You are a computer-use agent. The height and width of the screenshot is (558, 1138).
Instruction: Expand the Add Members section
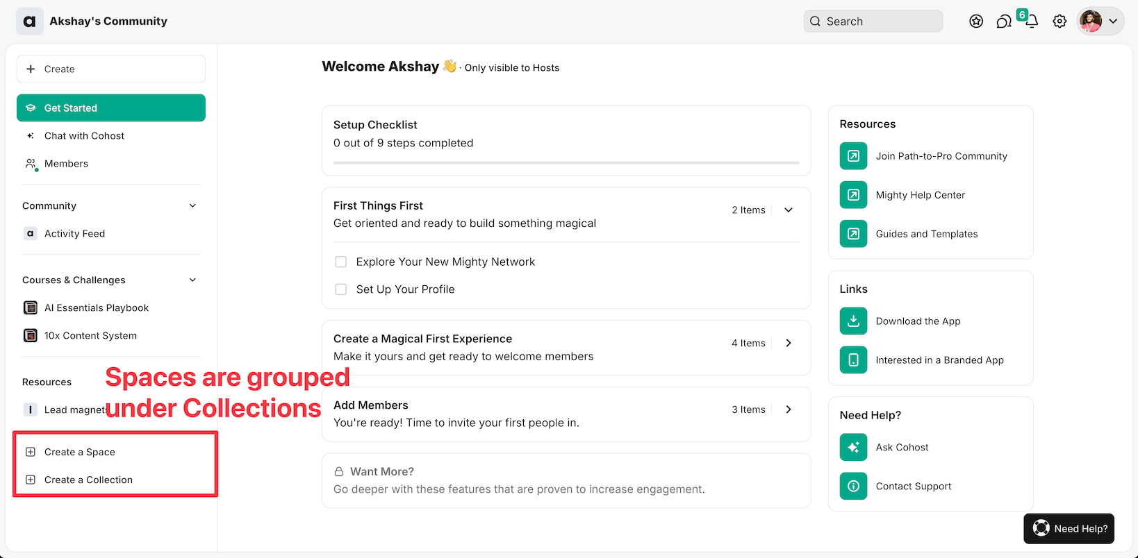tap(789, 409)
